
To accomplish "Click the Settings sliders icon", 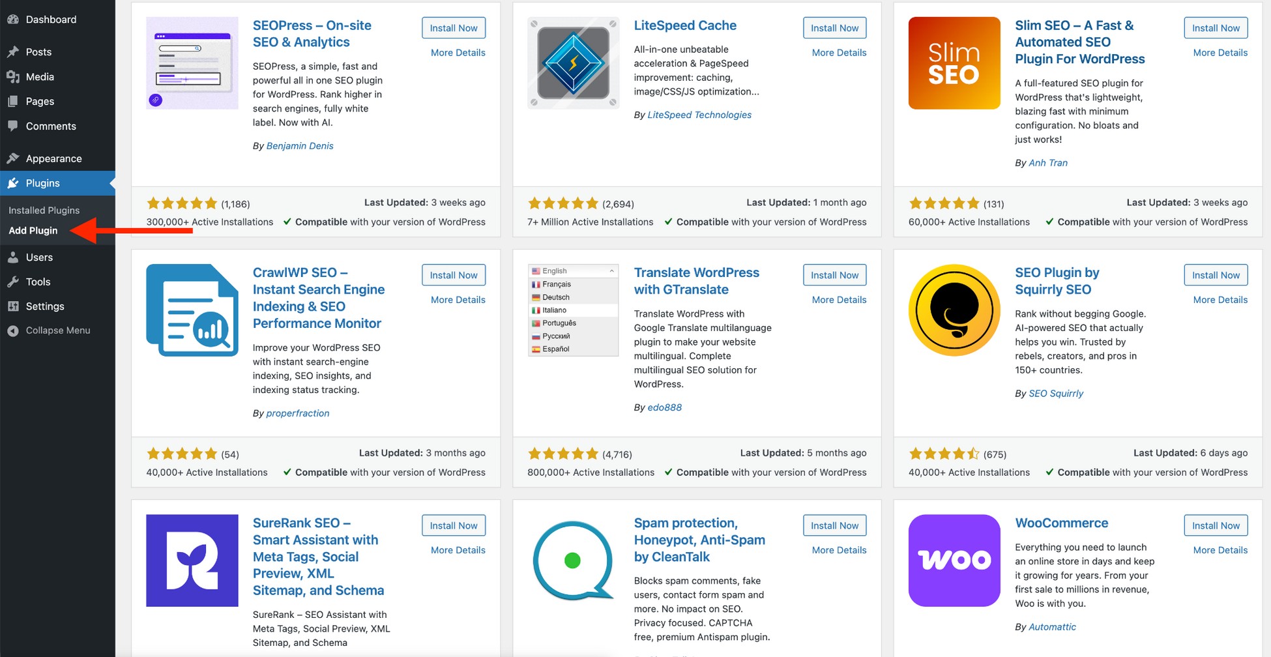I will click(x=12, y=306).
